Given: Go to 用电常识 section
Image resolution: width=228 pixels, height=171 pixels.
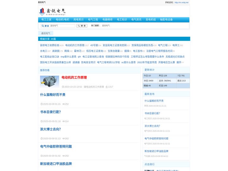Looking at the screenshot, I should [79, 20].
